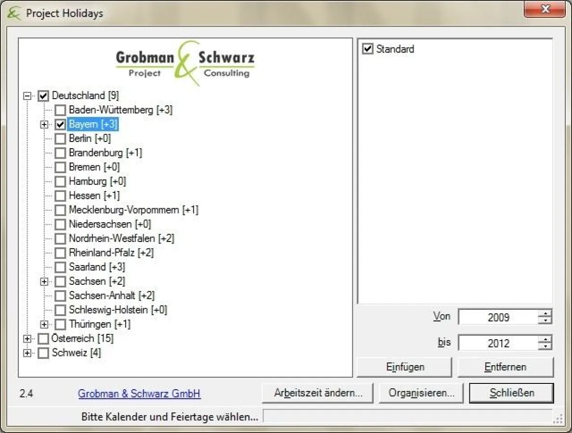Decrease the bis year with down arrow
This screenshot has height=433, width=572.
click(x=546, y=346)
